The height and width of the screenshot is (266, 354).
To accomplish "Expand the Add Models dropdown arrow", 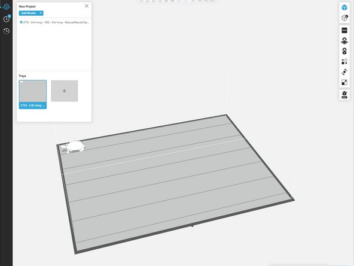I will click(41, 13).
